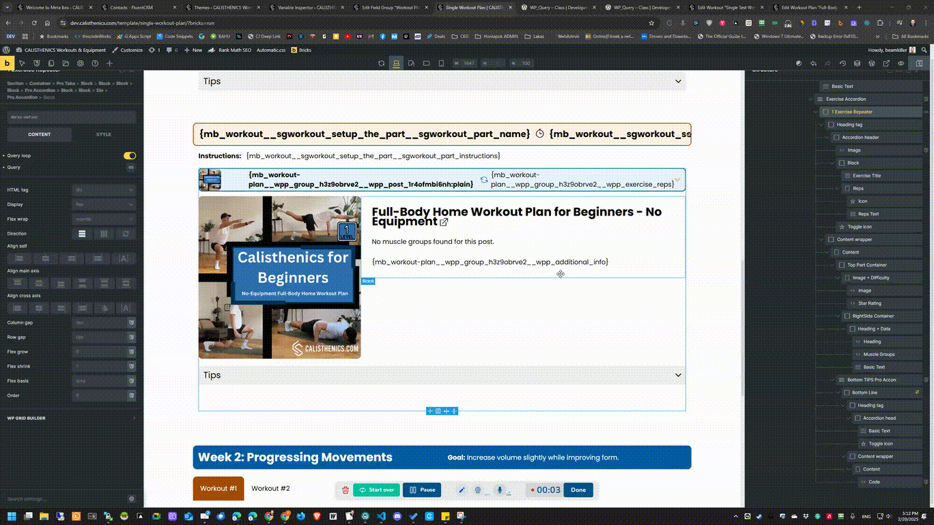
Task: Open the pages icon in builder toolbar
Action: pos(51,63)
